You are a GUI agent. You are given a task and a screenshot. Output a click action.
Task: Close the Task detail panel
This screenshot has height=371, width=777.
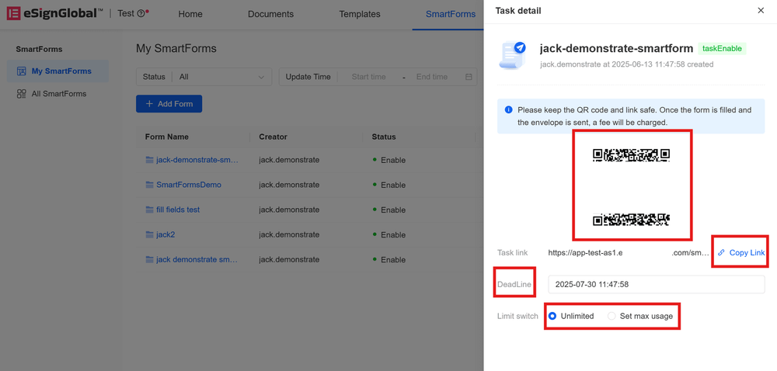(x=761, y=11)
